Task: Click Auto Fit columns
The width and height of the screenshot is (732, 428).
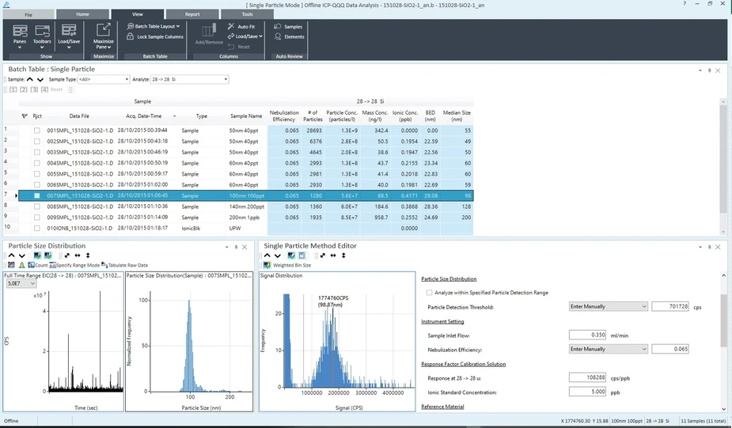Action: [241, 27]
